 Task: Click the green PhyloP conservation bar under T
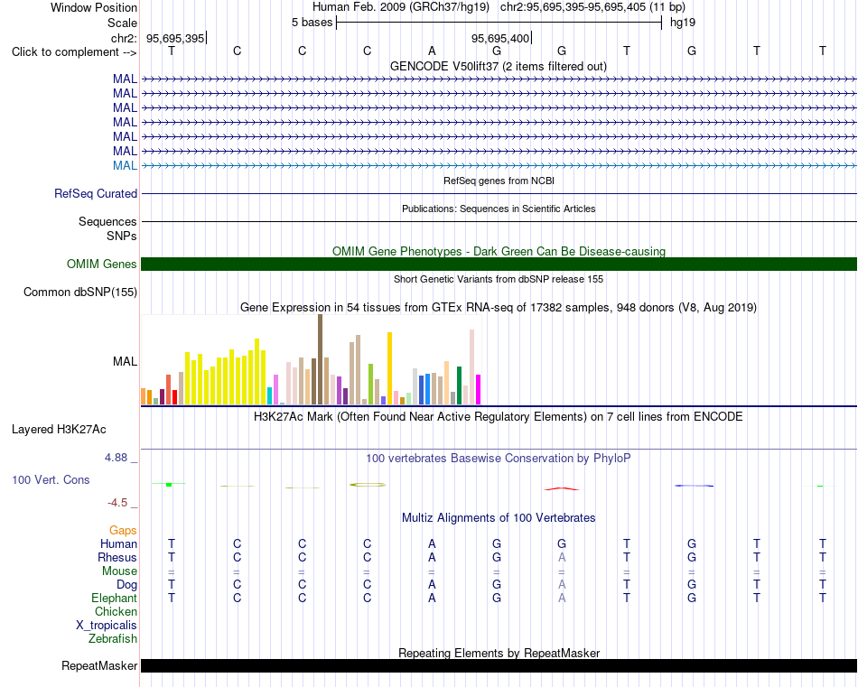[x=169, y=484]
